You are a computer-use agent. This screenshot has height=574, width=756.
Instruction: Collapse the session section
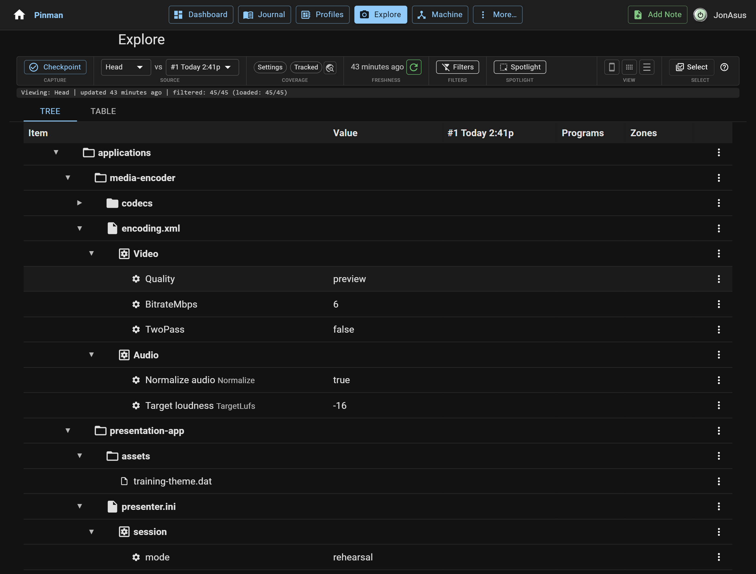click(x=91, y=532)
